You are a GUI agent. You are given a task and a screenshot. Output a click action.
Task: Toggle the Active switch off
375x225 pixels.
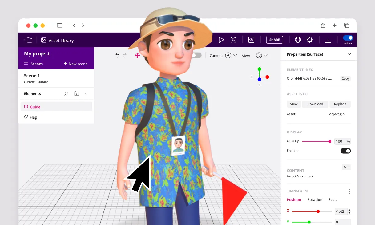tap(348, 38)
